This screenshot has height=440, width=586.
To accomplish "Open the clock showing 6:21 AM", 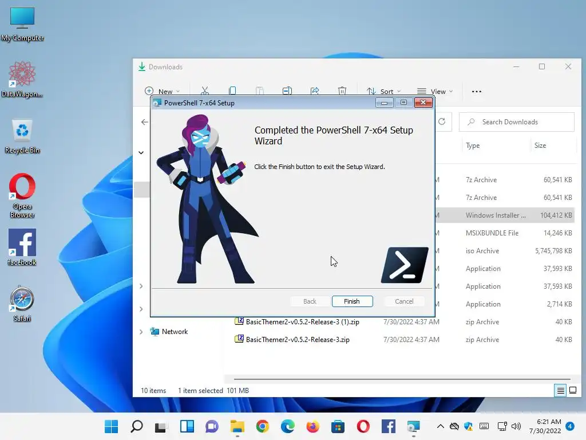I will click(x=545, y=426).
